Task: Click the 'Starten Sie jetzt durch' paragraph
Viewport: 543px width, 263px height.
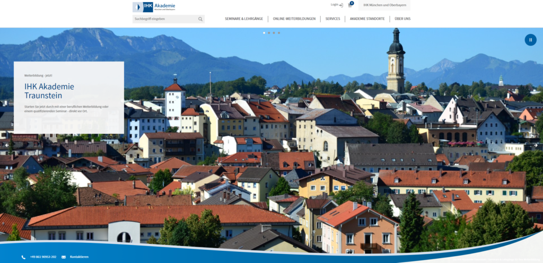Action: [66, 109]
